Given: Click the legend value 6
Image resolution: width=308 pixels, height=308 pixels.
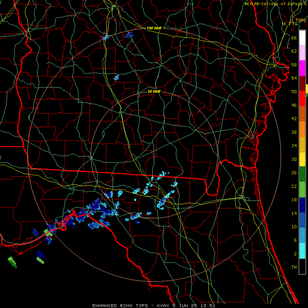Looking at the screenshot, I should coord(295,240).
